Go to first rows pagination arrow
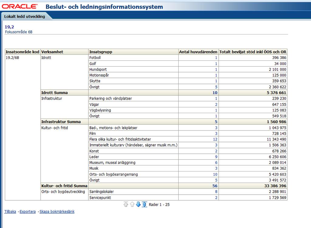 tap(126, 204)
